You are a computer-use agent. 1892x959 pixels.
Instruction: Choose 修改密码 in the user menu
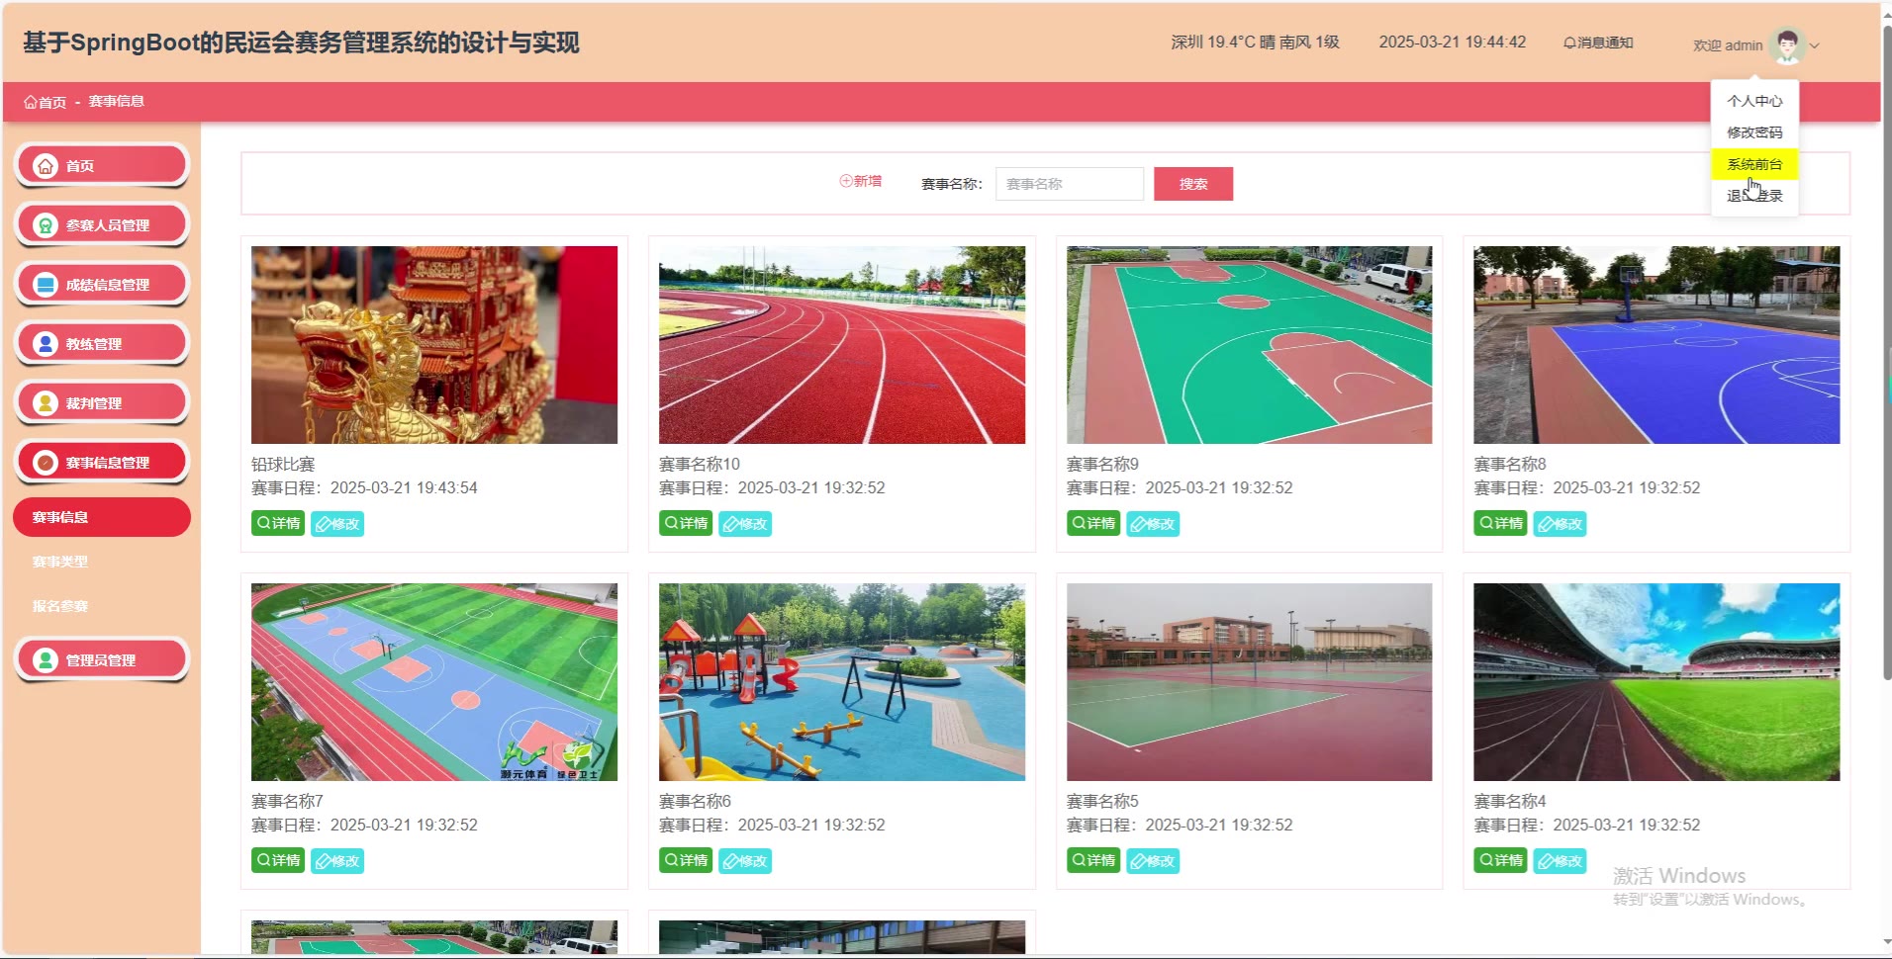[1754, 132]
